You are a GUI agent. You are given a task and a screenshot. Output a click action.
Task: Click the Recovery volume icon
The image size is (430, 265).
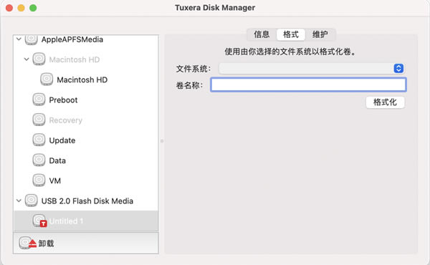click(39, 120)
